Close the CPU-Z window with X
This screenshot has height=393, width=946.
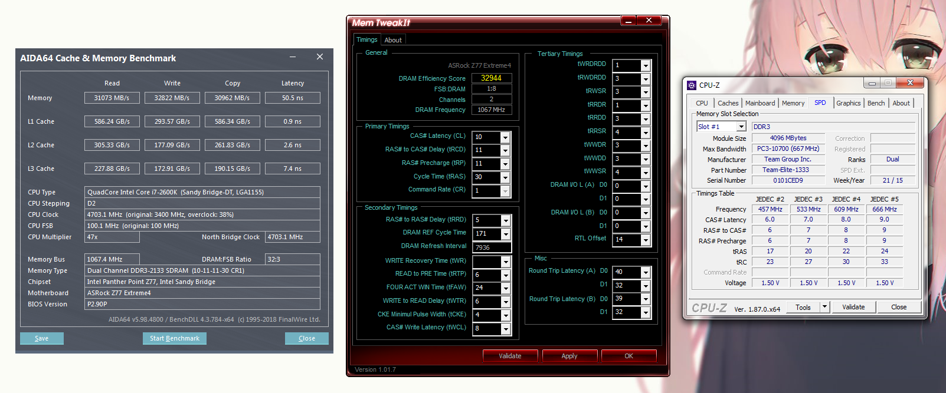tap(910, 82)
